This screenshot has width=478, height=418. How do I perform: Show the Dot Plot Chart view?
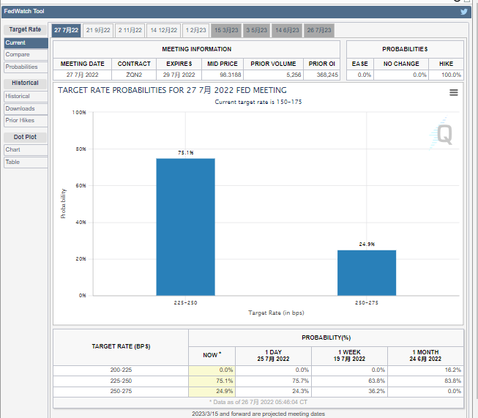(13, 149)
